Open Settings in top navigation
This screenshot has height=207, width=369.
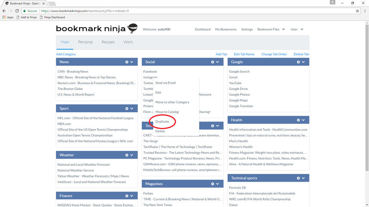coord(247,30)
